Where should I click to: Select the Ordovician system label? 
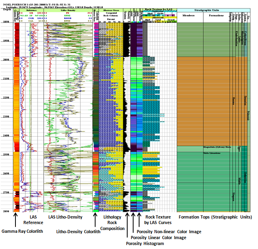[x=245, y=177]
